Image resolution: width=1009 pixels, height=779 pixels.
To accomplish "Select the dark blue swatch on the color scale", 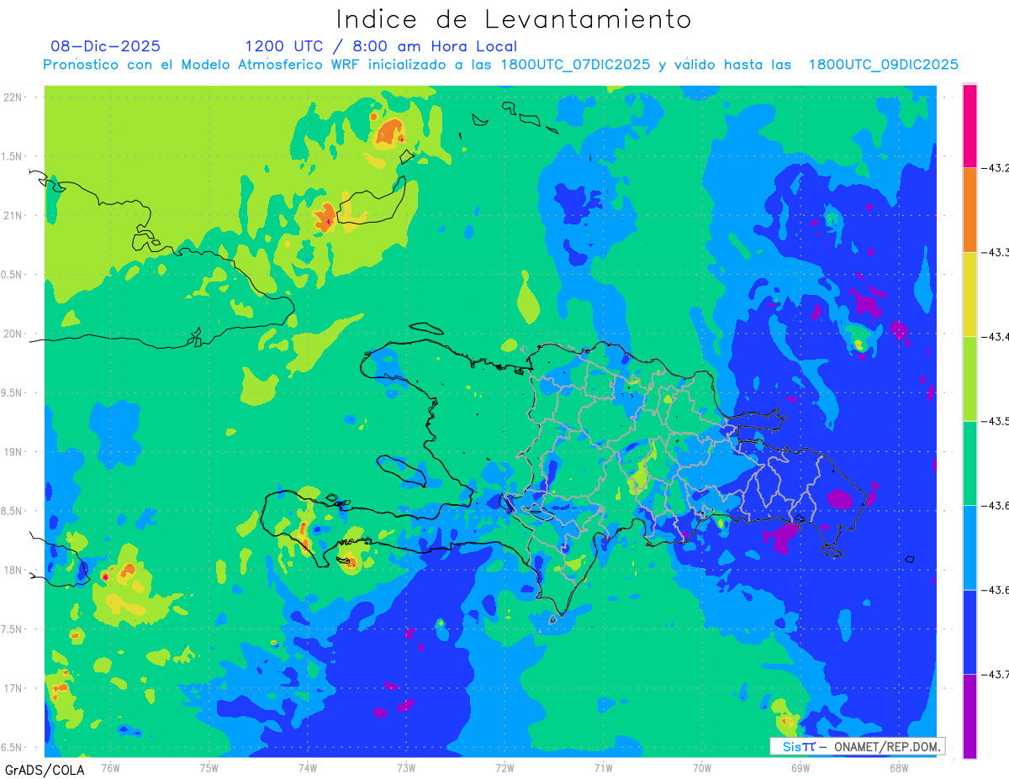I will [969, 632].
